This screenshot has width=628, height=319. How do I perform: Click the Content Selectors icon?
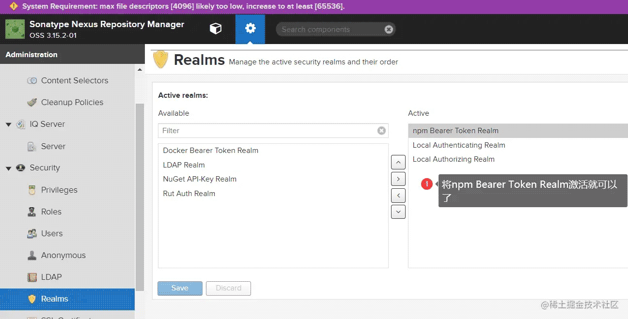[x=32, y=81]
